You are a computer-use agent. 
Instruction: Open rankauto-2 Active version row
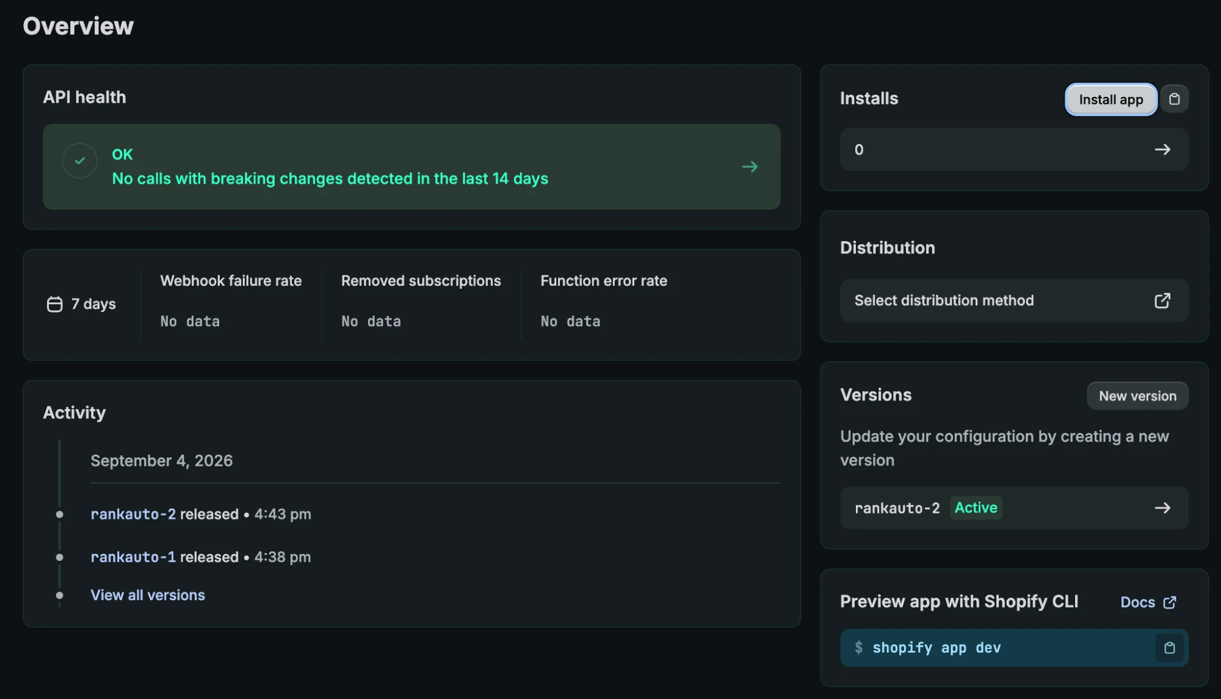tap(1014, 508)
